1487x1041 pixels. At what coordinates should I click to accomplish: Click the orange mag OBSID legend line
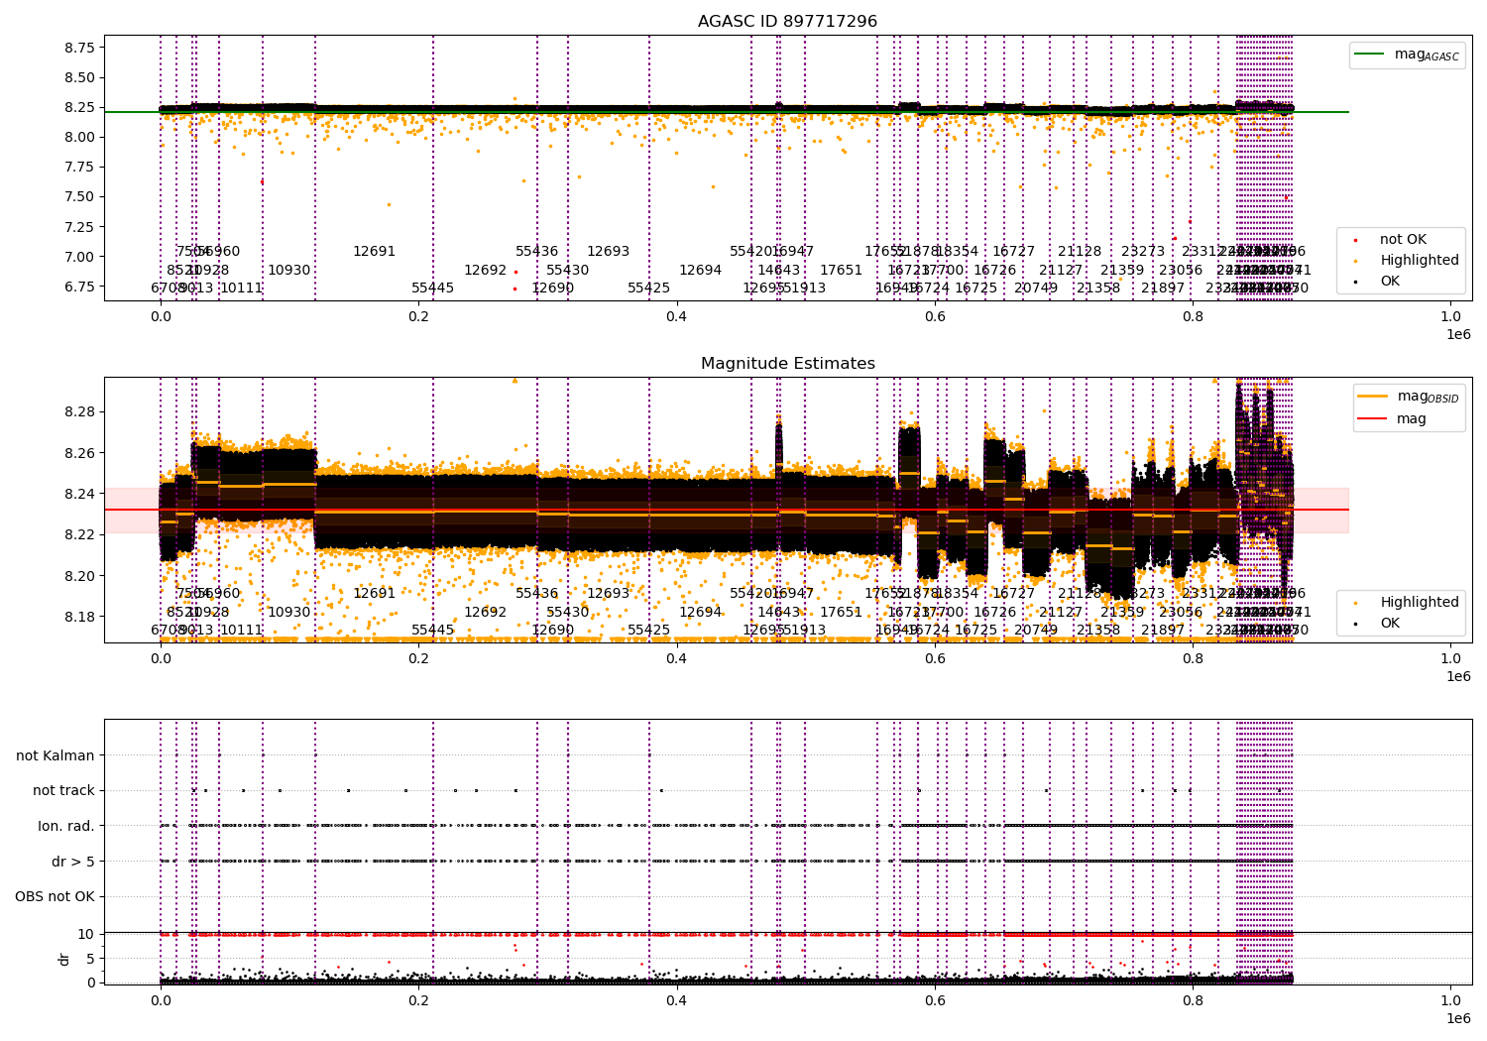click(1373, 397)
